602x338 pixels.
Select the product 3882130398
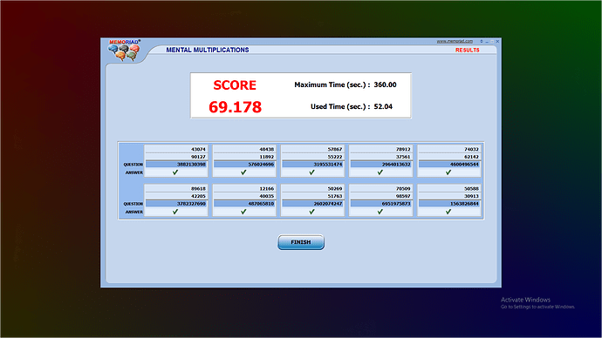click(191, 164)
